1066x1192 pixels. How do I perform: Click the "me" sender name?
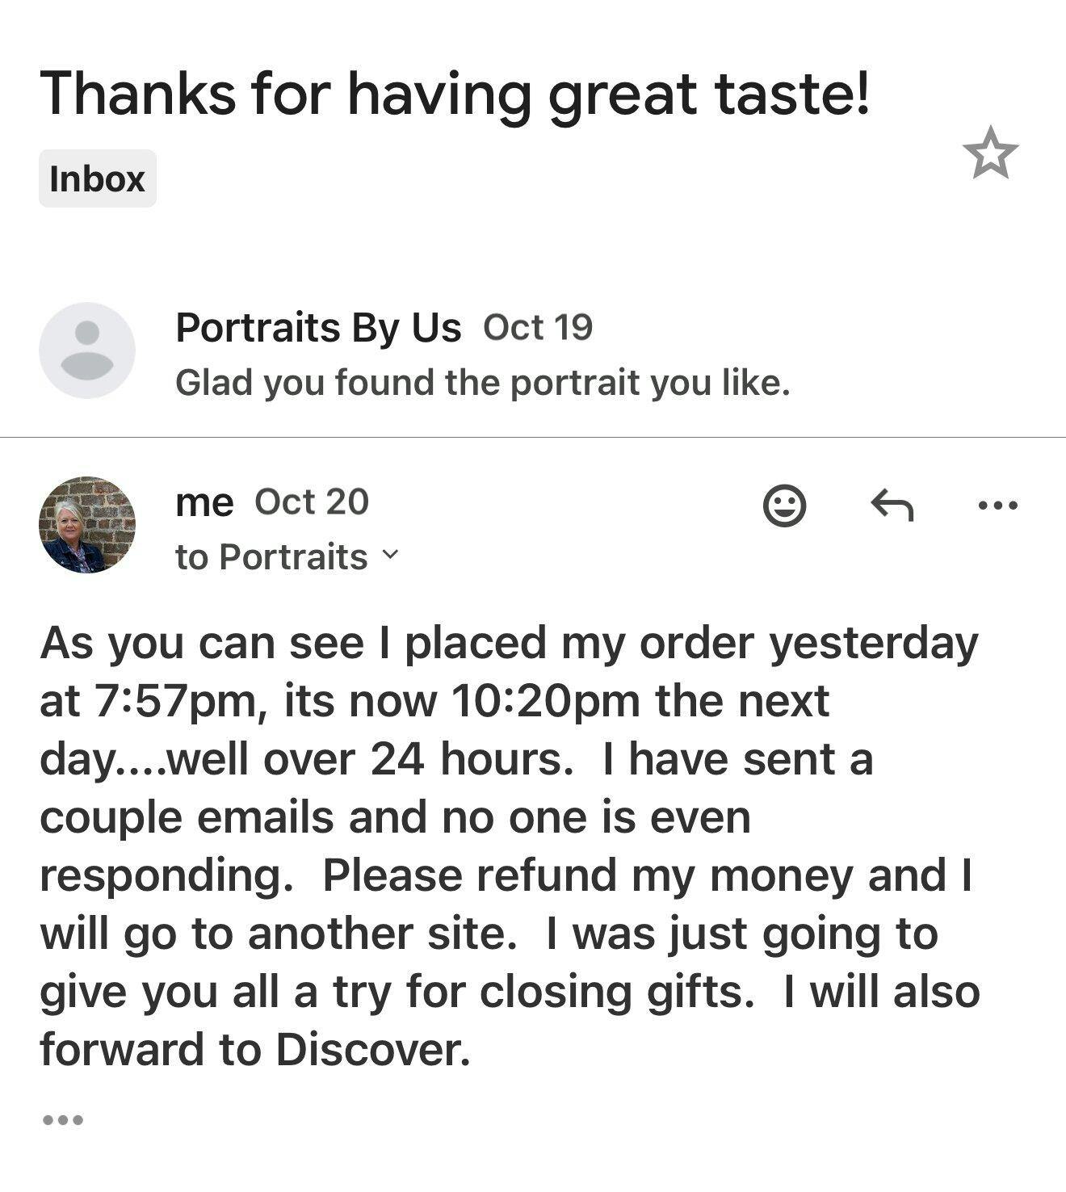point(204,502)
